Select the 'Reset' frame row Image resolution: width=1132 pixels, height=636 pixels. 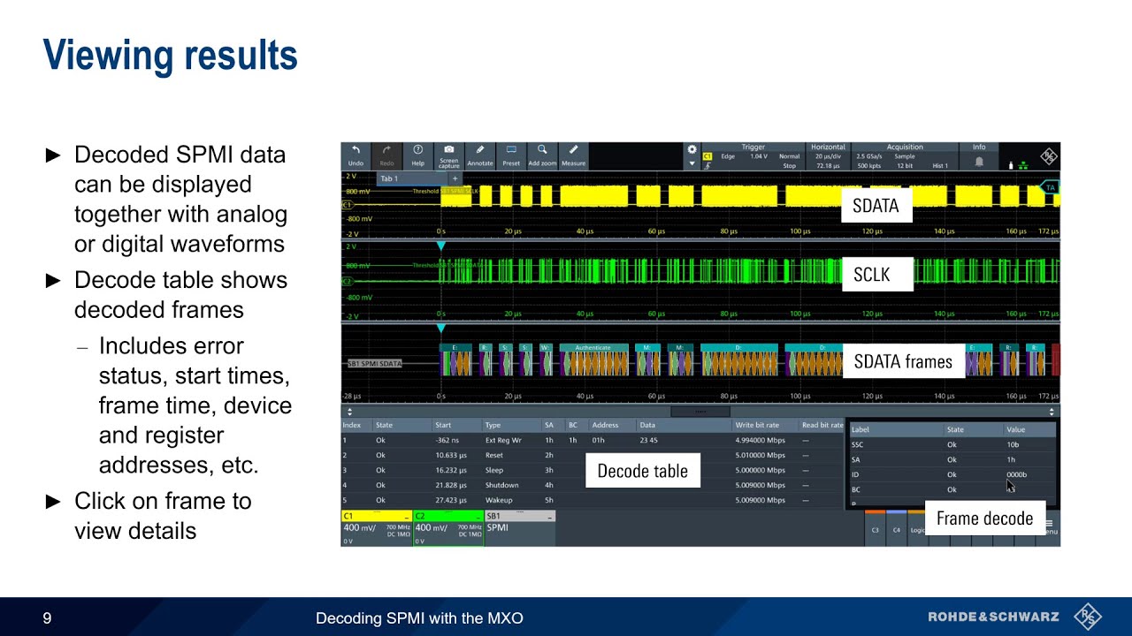pyautogui.click(x=593, y=455)
